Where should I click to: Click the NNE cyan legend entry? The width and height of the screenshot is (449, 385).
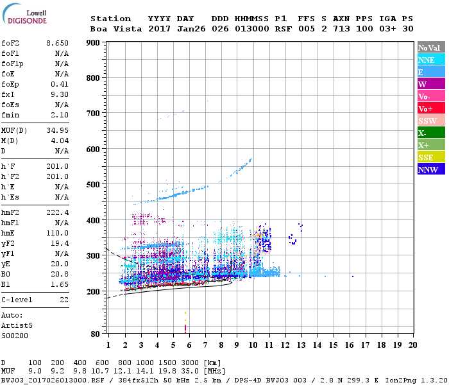pos(429,60)
